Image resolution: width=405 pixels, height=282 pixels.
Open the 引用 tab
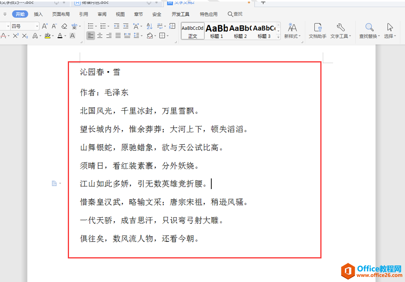[x=84, y=14]
